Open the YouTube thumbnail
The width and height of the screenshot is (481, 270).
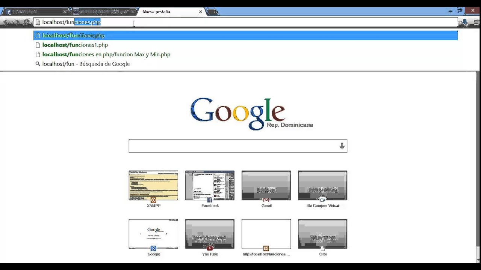tap(210, 234)
